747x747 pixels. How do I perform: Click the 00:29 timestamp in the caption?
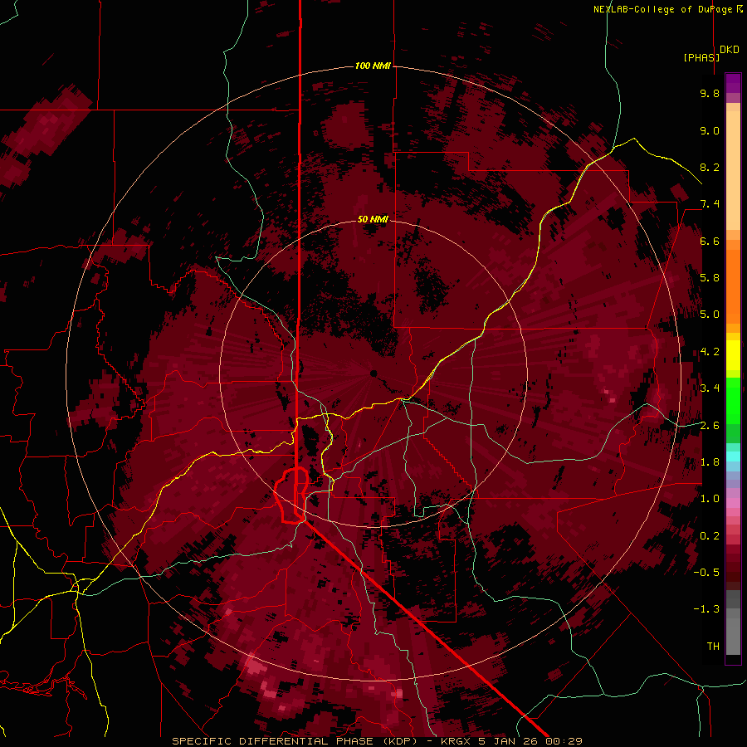point(564,741)
